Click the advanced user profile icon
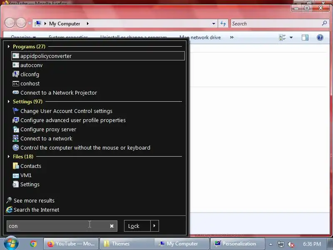This screenshot has height=250, width=333. [x=16, y=120]
